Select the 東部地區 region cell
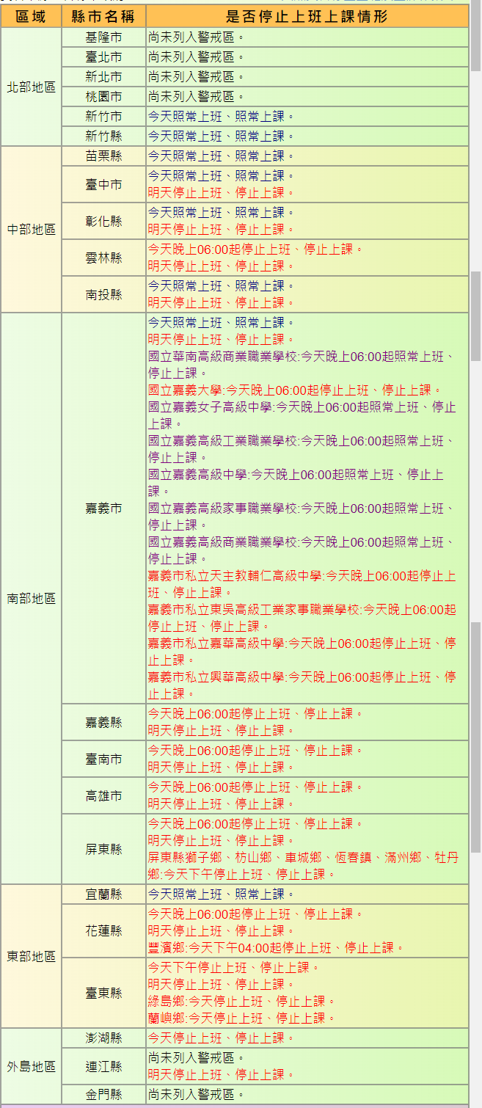 [x=31, y=956]
